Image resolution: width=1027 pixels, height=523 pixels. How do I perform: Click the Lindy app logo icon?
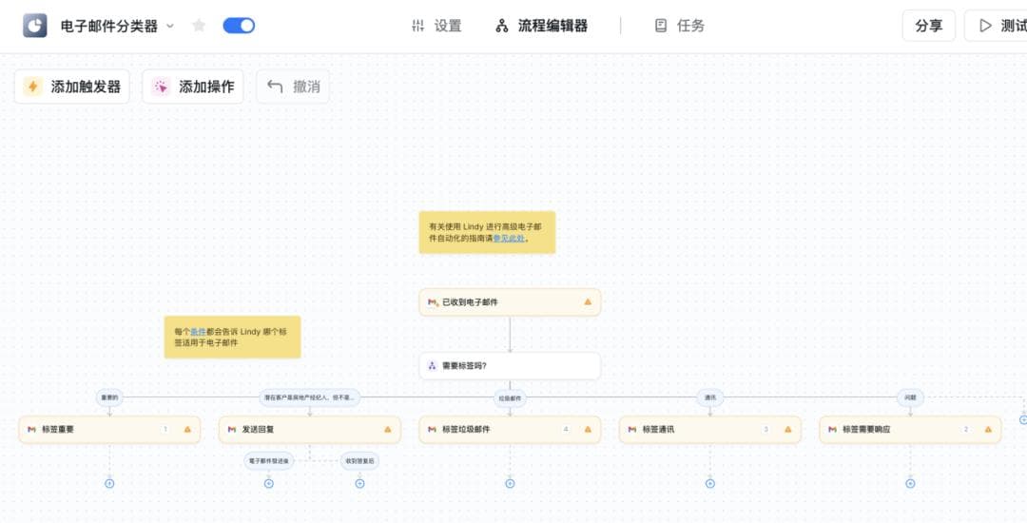click(x=35, y=26)
